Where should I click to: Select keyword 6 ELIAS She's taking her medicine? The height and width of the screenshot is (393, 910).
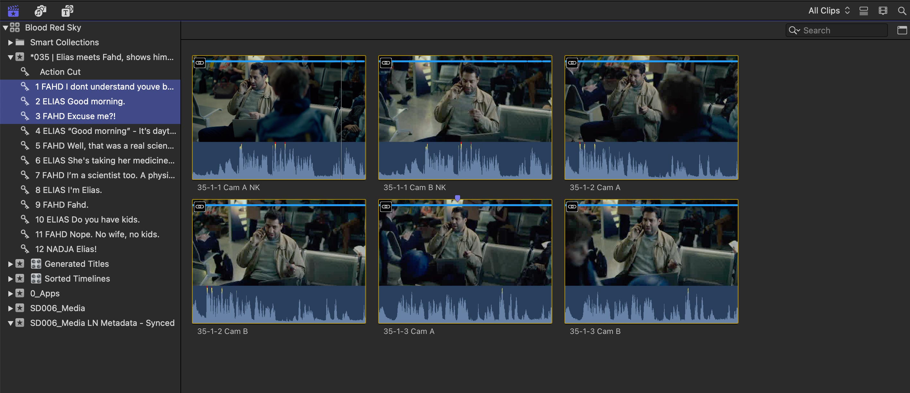coord(90,161)
